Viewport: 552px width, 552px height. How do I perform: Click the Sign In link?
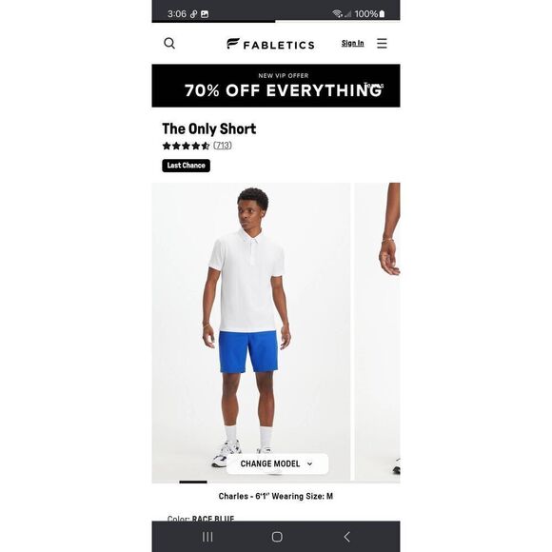(352, 43)
